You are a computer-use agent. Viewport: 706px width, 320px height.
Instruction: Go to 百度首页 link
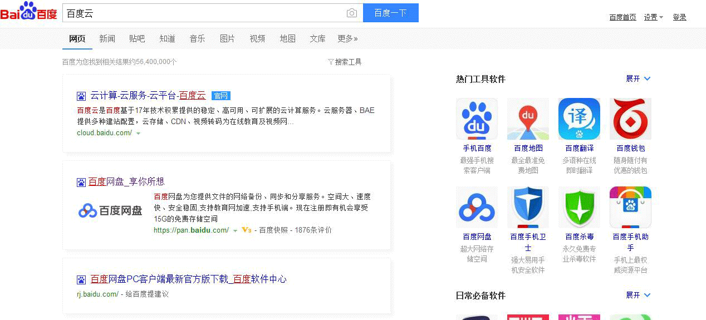622,17
